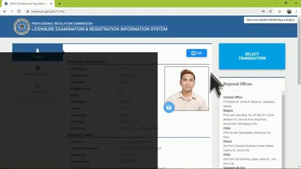Viewport: 301px width, 169px height.
Task: Minimize the browser window
Action: [x=276, y=3]
